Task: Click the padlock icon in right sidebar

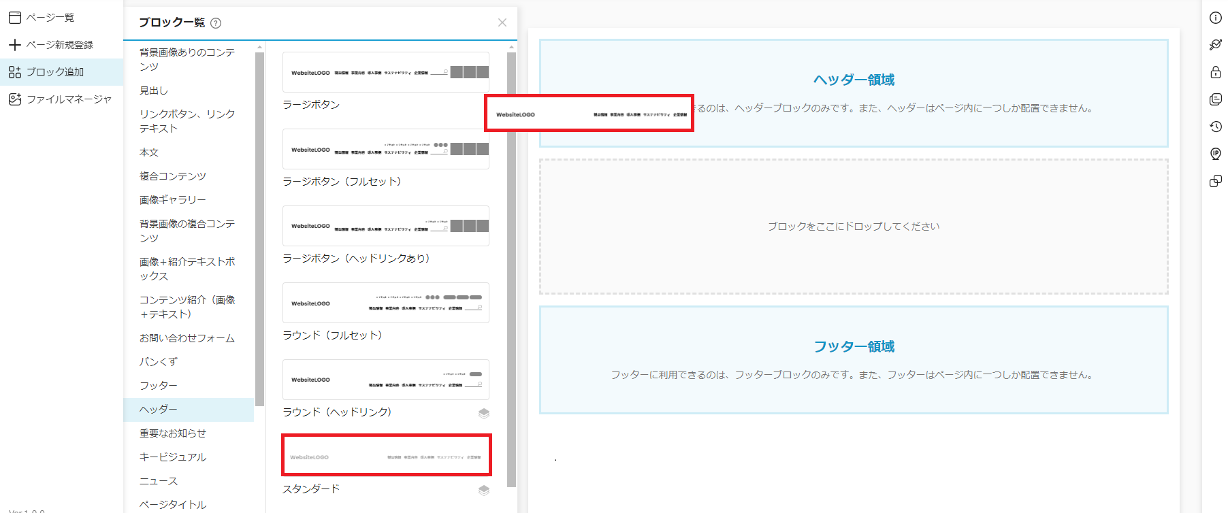Action: (1215, 72)
